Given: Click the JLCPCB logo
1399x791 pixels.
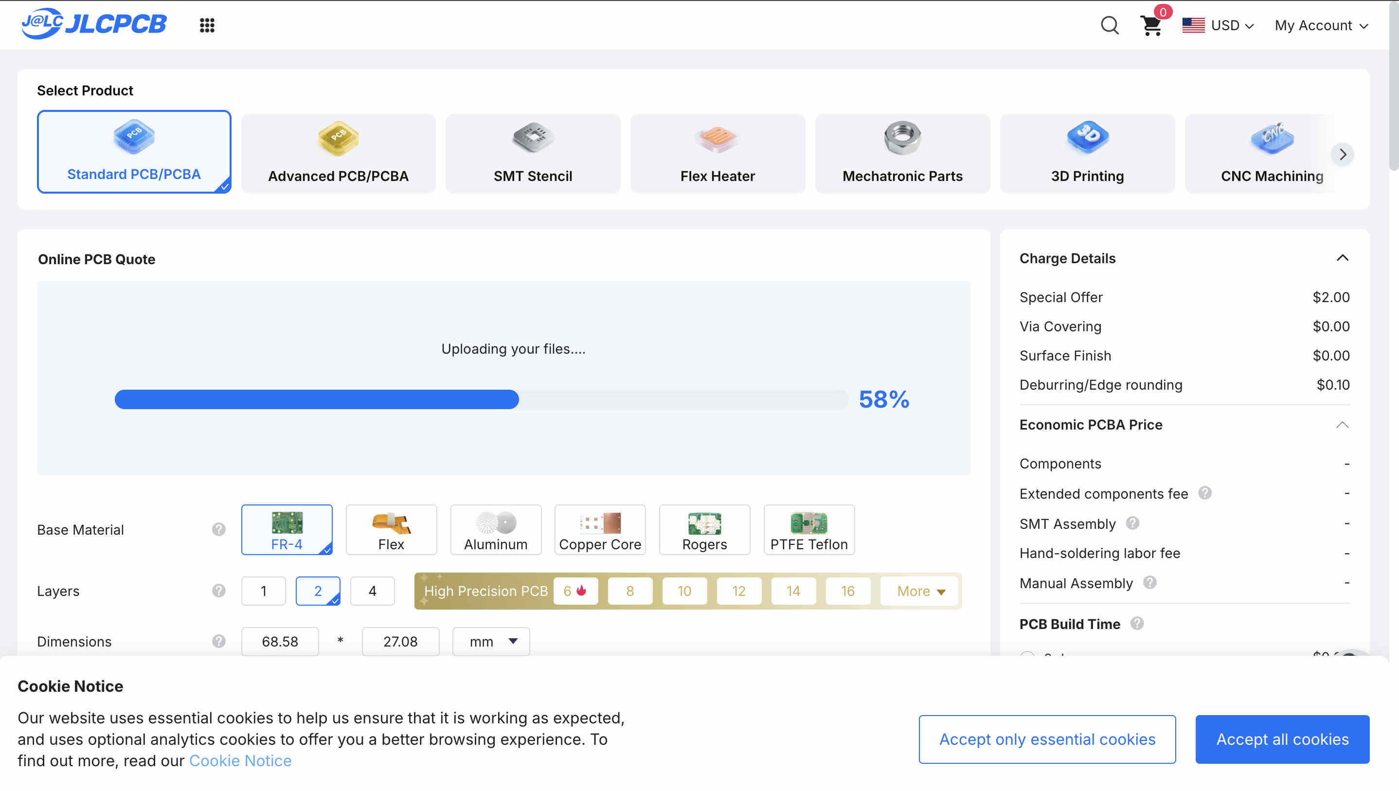Looking at the screenshot, I should tap(94, 24).
